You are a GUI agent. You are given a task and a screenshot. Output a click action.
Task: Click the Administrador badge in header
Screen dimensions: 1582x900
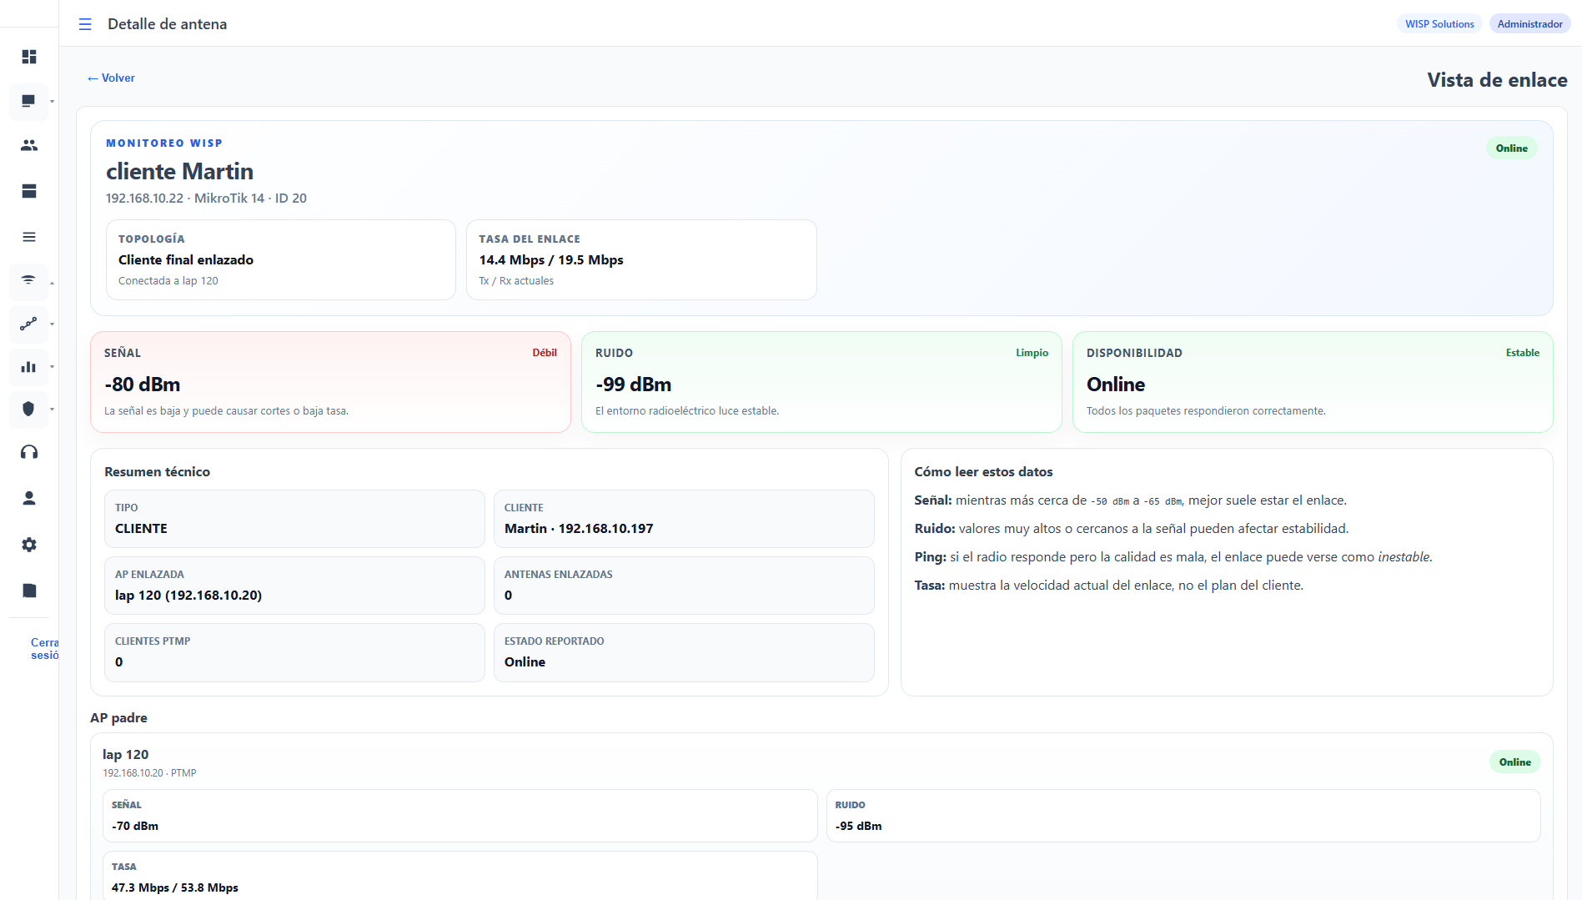point(1529,24)
